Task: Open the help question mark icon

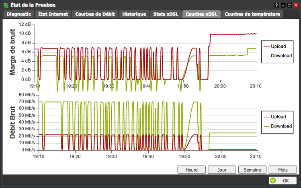Action: coord(276,5)
